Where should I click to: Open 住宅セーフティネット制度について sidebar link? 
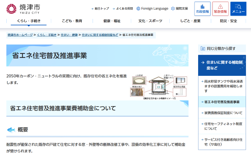(223, 126)
